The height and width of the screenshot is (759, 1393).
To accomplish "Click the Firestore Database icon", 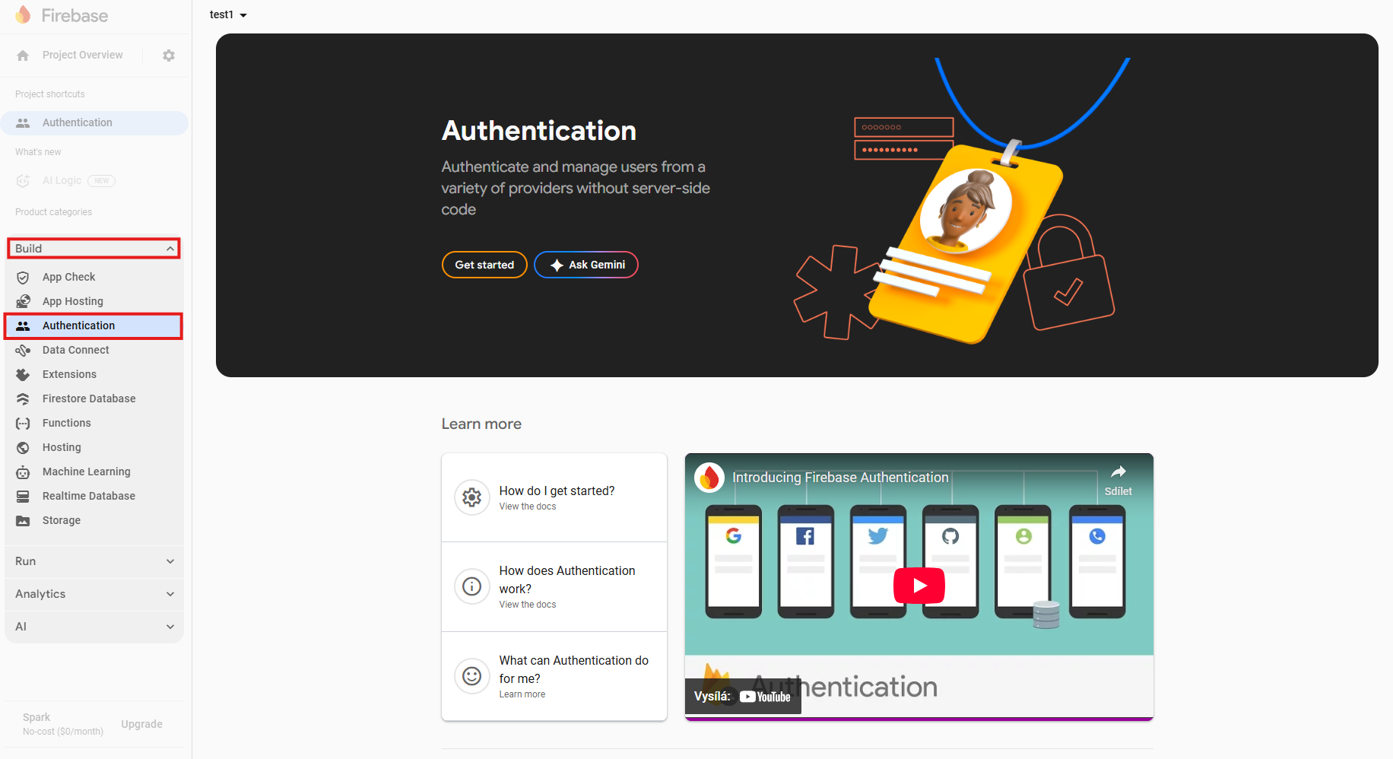I will pos(23,399).
